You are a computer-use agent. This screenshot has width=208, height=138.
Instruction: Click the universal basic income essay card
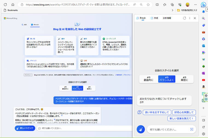66,45
